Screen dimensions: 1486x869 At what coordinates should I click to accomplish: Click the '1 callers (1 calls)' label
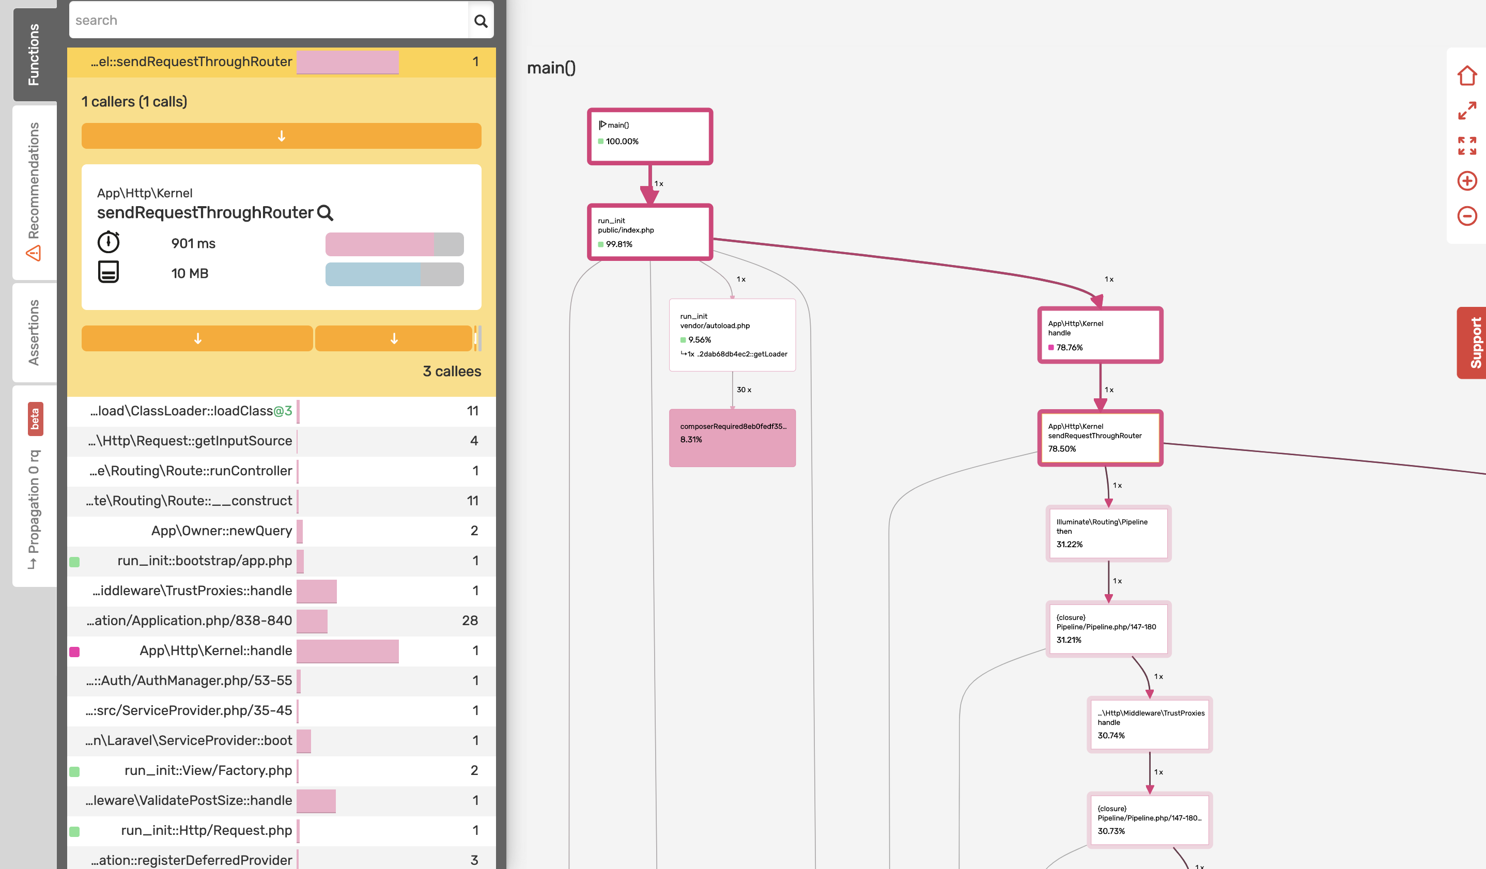click(134, 102)
